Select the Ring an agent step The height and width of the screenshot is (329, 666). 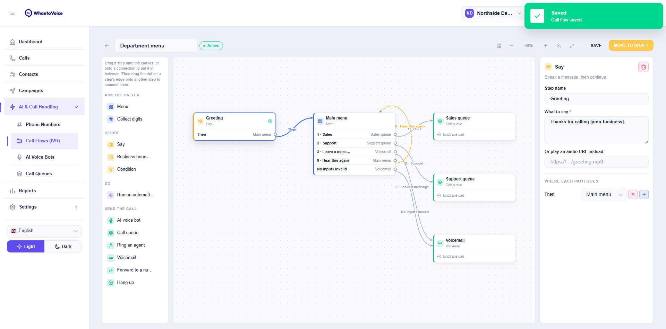tap(135, 245)
